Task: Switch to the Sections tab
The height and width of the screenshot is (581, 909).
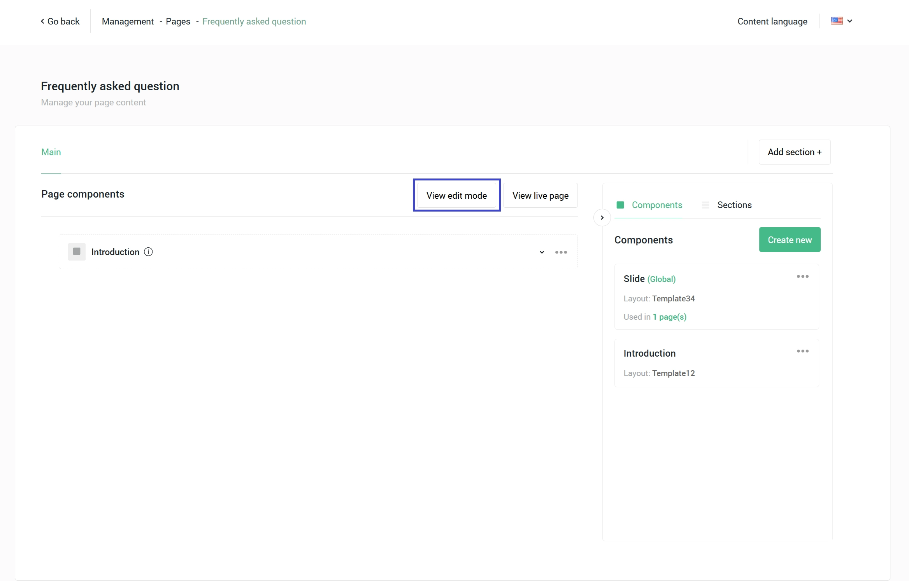Action: [x=734, y=205]
